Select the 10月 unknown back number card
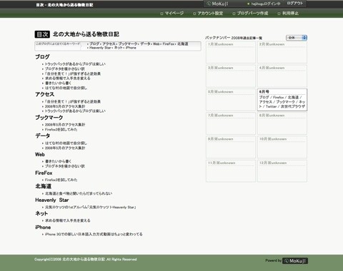Image resolution: width=343 pixels, height=271 pixels. pyautogui.click(x=282, y=147)
